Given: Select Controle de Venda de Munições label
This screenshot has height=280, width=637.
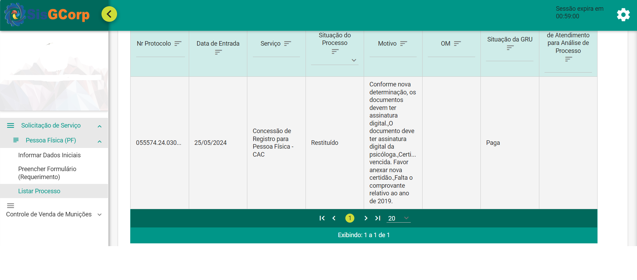Looking at the screenshot, I should (x=49, y=214).
